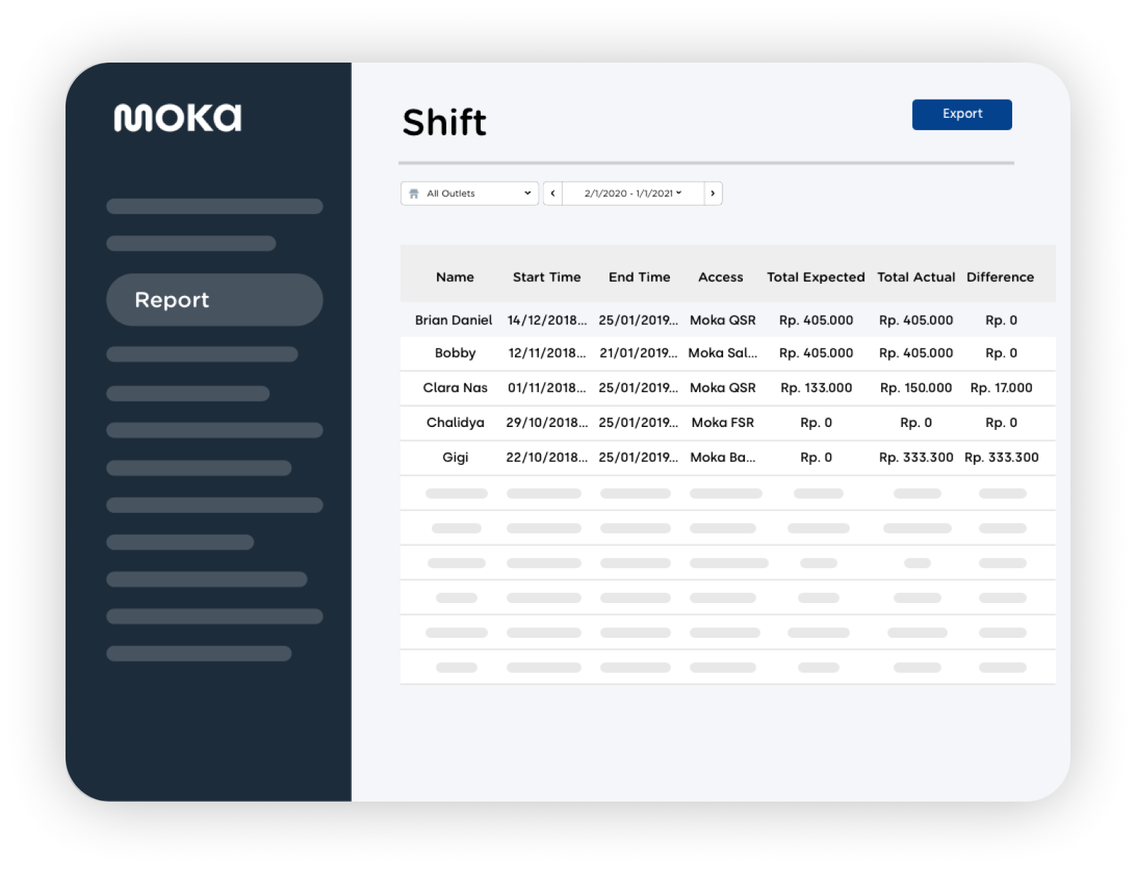
Task: Click the Total Actual column header
Action: point(915,277)
